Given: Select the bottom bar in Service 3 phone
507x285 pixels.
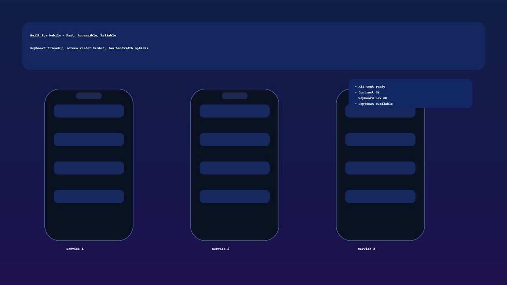Looking at the screenshot, I should tap(380, 197).
